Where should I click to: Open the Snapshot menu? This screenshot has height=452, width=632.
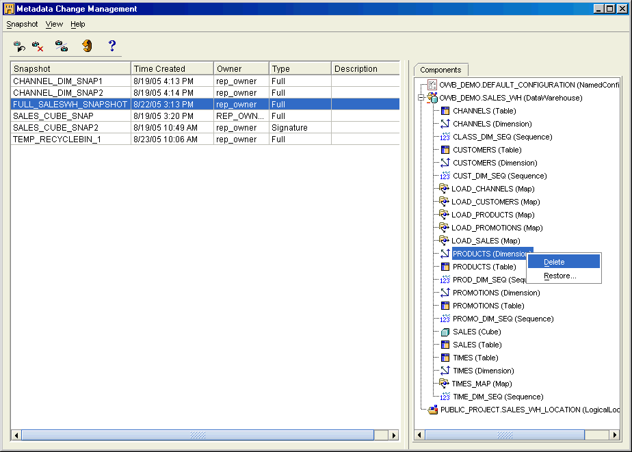tap(21, 24)
